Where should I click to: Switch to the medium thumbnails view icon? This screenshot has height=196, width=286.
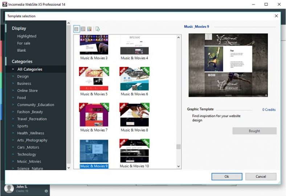pos(83,29)
